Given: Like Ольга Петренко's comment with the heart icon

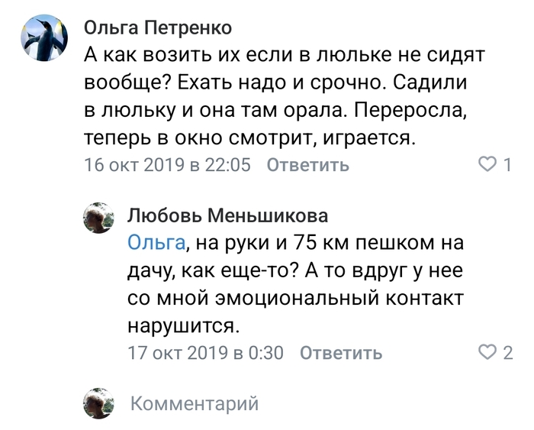Looking at the screenshot, I should coord(486,164).
